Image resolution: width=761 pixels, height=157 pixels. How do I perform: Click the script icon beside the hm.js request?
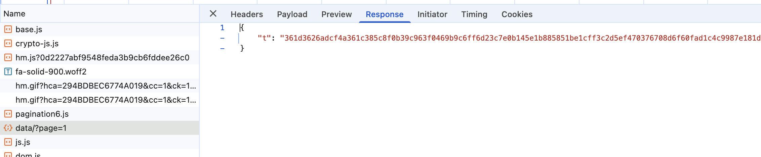(8, 58)
